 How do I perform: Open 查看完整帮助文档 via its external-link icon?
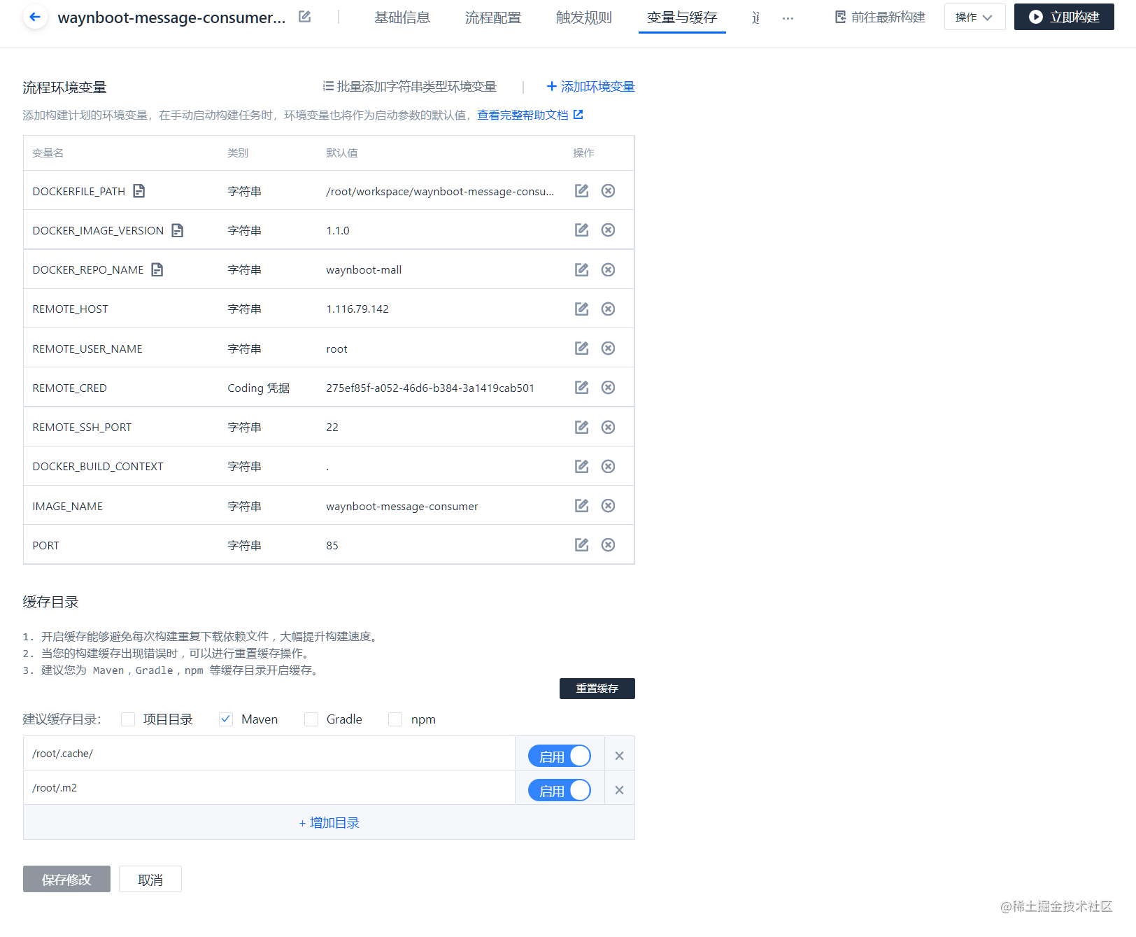click(x=577, y=114)
